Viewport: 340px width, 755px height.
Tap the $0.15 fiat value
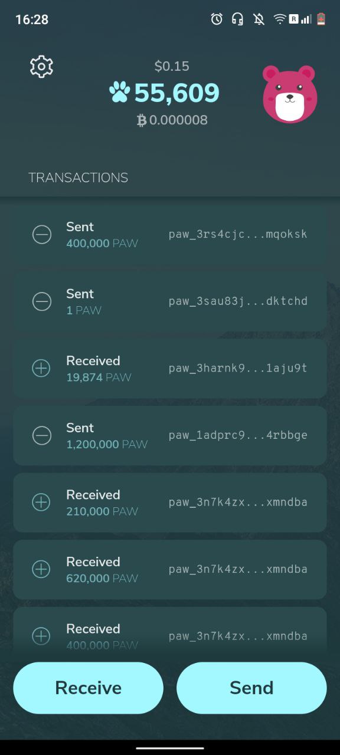[172, 66]
